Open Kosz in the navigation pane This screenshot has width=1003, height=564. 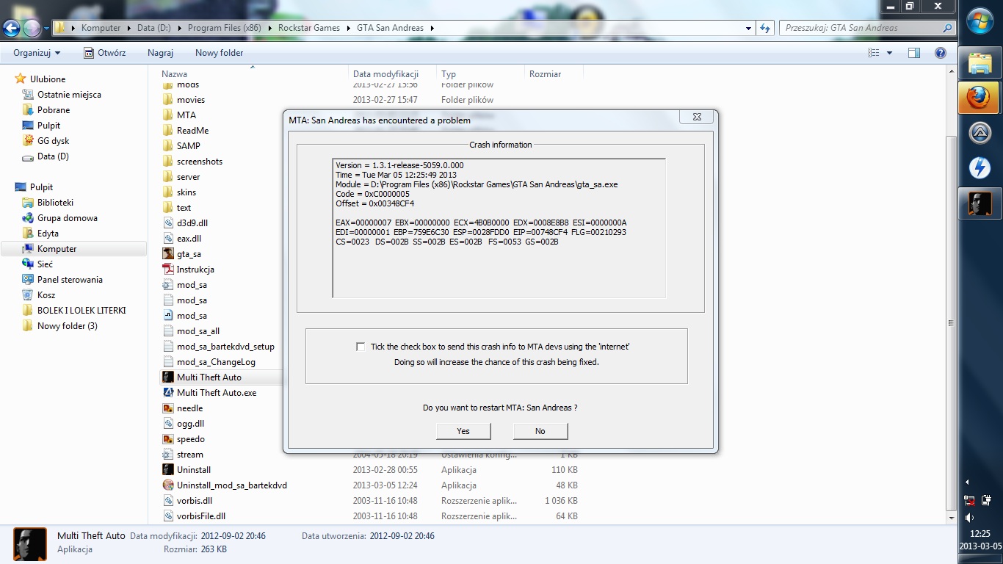click(x=46, y=295)
